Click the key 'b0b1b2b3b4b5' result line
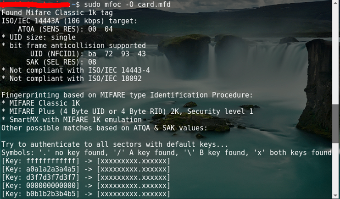 [86, 194]
